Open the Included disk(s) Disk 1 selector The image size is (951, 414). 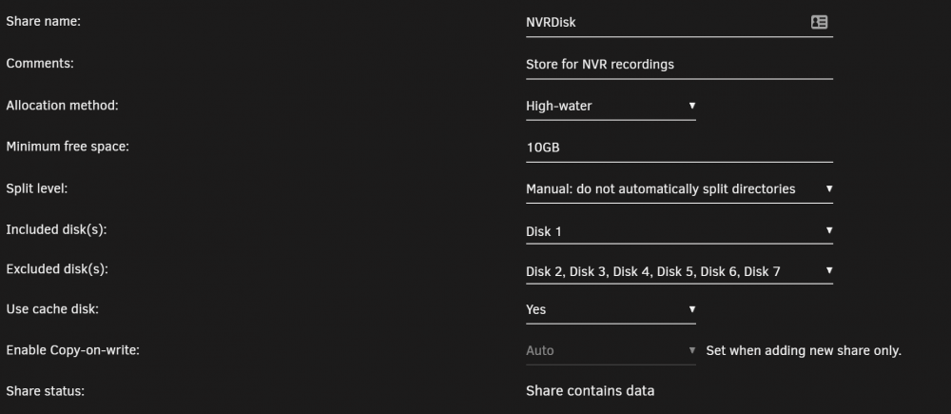pyautogui.click(x=679, y=231)
